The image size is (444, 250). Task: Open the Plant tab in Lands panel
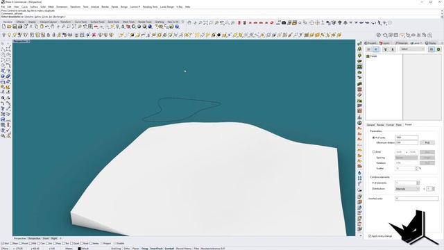click(399, 125)
